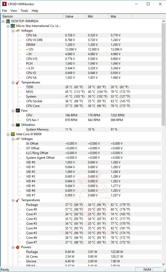Open the File menu

click(x=4, y=10)
